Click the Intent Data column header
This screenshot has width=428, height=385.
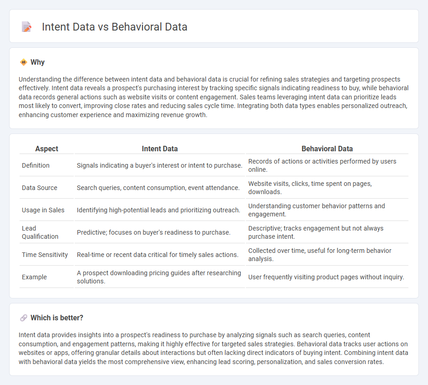pos(160,149)
